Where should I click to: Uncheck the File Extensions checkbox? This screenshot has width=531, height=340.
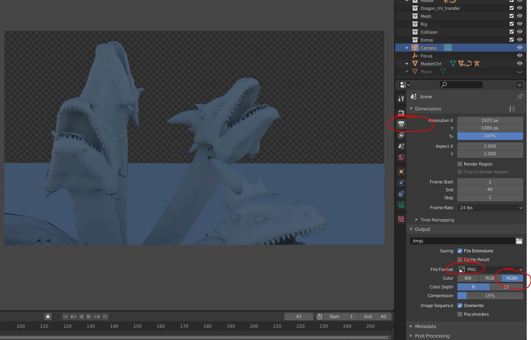click(x=460, y=251)
